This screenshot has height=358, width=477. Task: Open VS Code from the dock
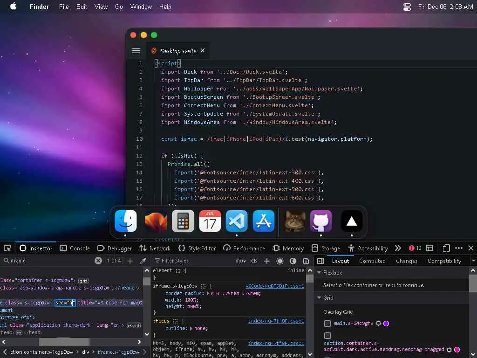click(x=237, y=221)
